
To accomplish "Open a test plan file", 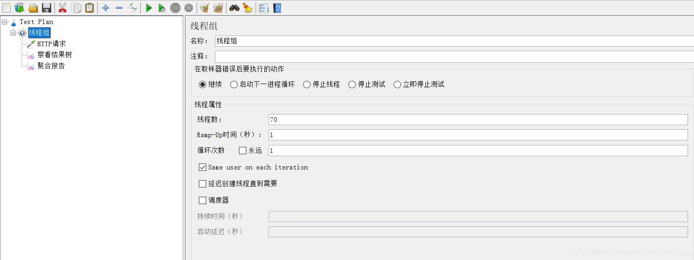I will pos(33,8).
